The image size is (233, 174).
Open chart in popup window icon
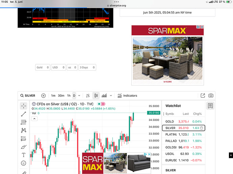coord(203,96)
